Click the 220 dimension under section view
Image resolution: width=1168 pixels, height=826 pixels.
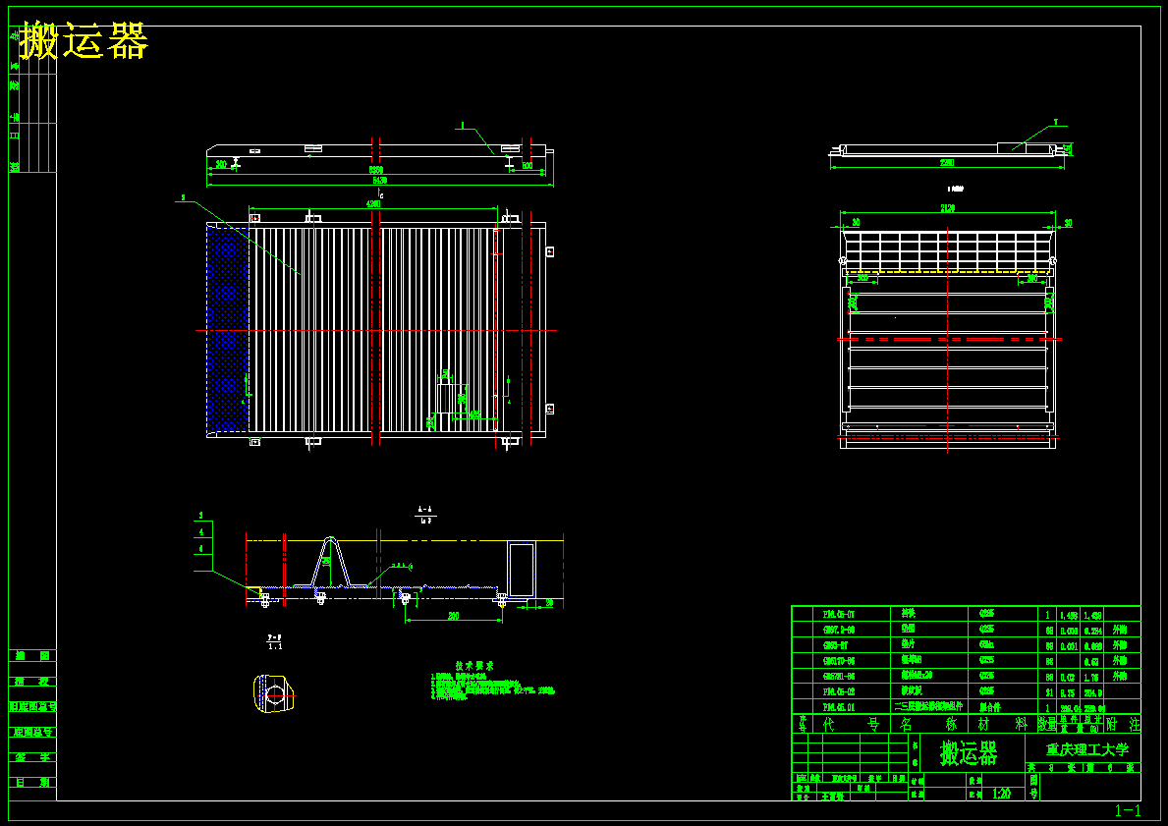(x=453, y=616)
